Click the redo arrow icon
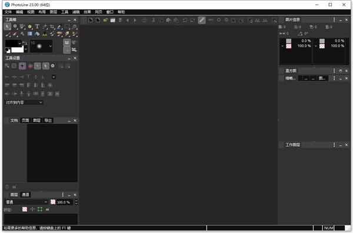Image resolution: width=353 pixels, height=233 pixels. (192, 20)
